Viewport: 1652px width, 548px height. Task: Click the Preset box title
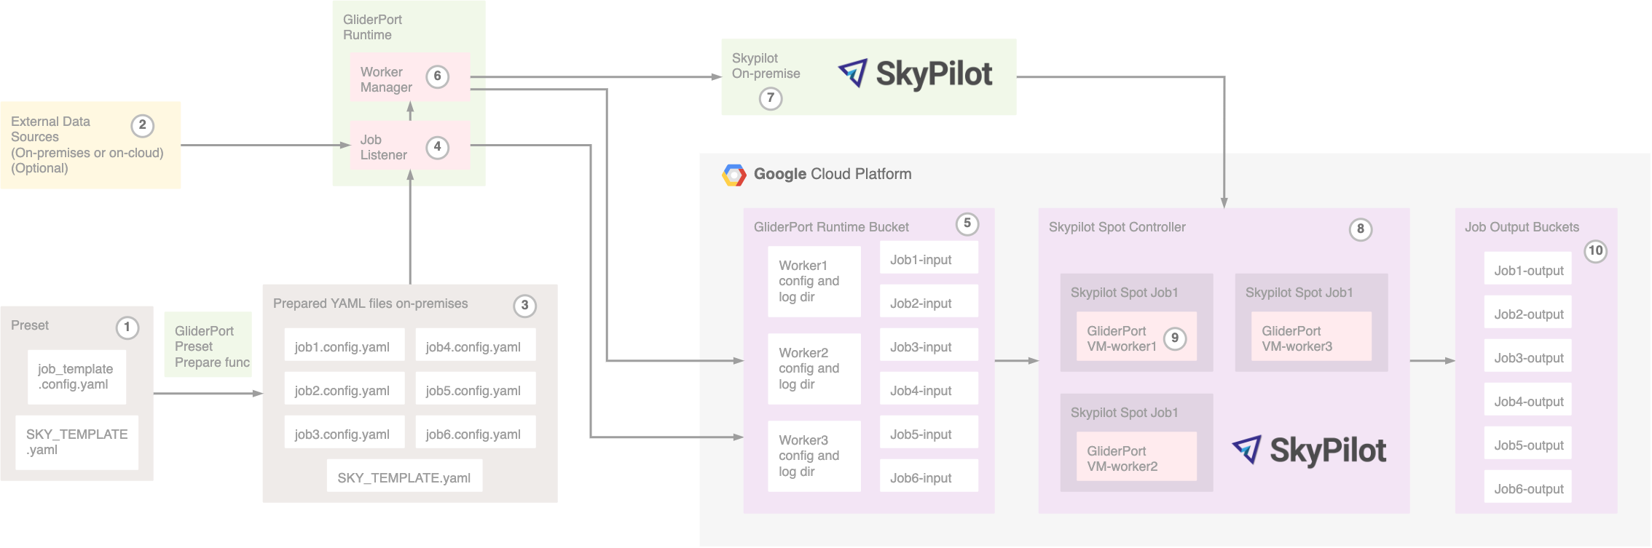coord(30,325)
